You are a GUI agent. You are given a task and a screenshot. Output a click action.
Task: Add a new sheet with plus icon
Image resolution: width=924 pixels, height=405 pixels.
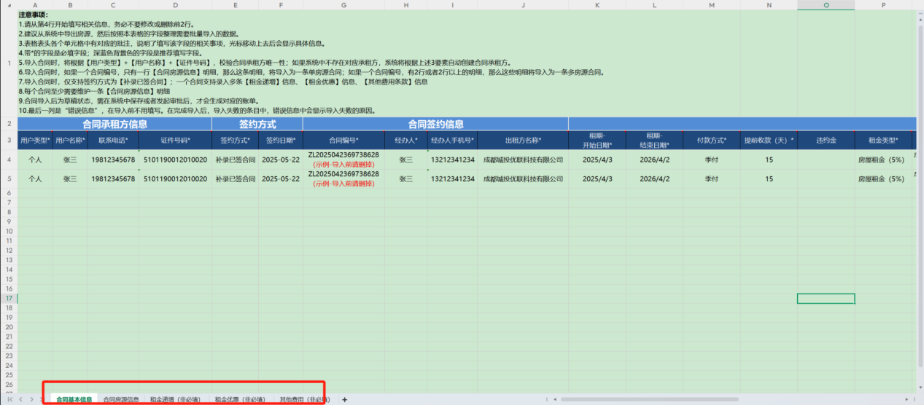[x=344, y=399]
